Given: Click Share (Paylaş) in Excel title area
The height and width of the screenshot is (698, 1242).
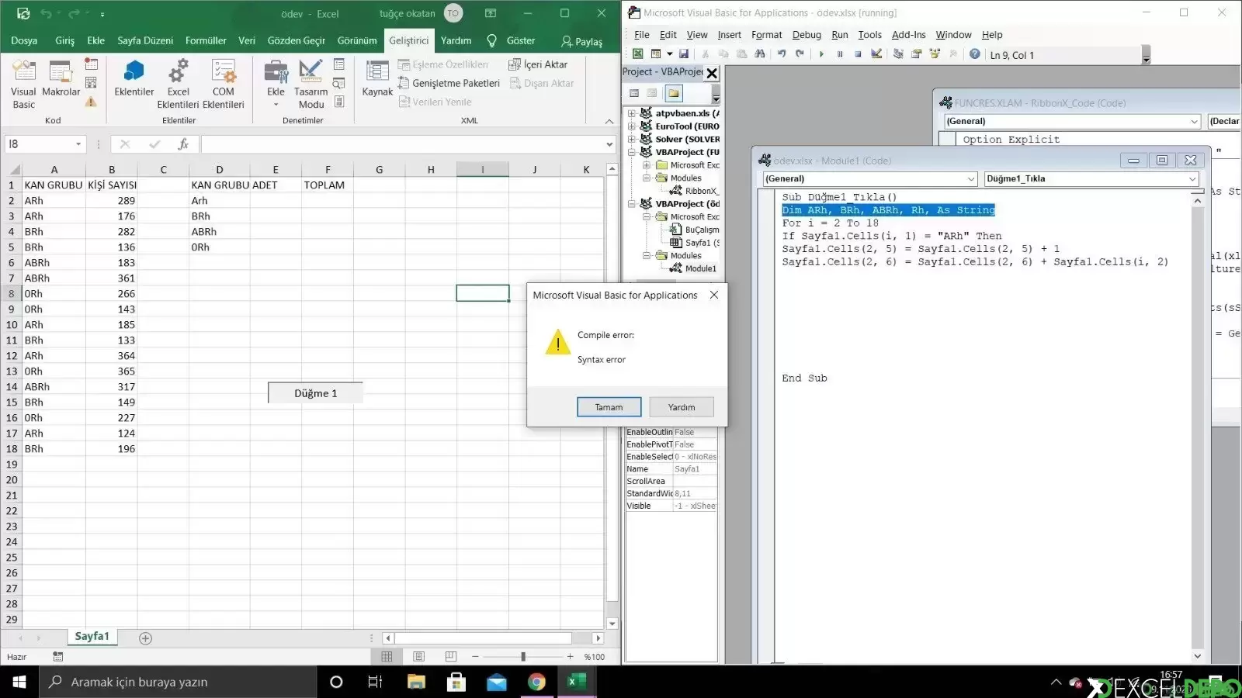Looking at the screenshot, I should click(581, 41).
